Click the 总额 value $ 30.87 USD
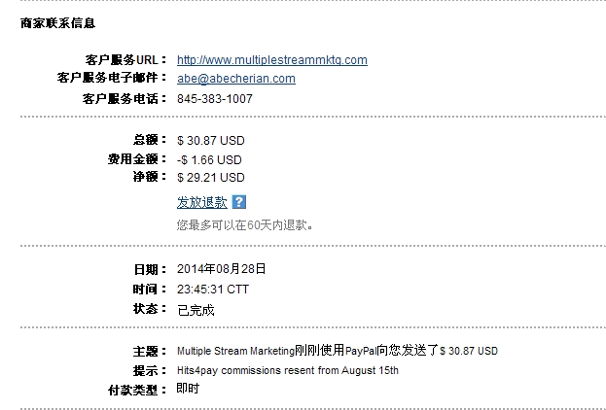 [x=211, y=141]
